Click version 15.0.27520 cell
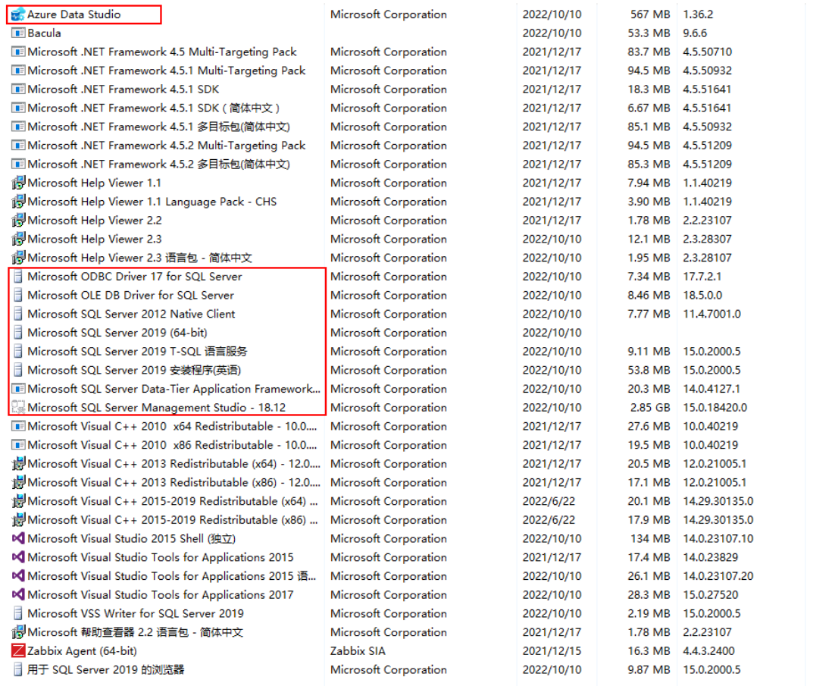Image resolution: width=813 pixels, height=686 pixels. coord(711,595)
